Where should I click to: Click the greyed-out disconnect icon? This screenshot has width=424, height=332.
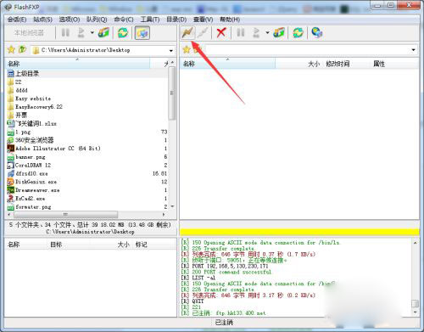point(203,33)
